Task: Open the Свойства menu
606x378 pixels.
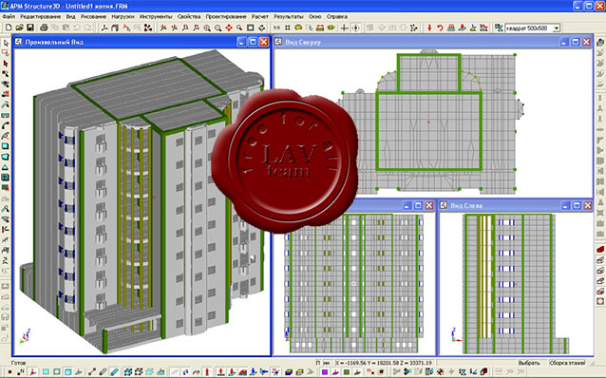Action: point(189,16)
